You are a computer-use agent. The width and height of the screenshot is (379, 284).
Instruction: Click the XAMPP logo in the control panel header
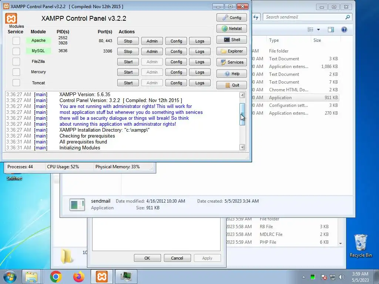(11, 18)
